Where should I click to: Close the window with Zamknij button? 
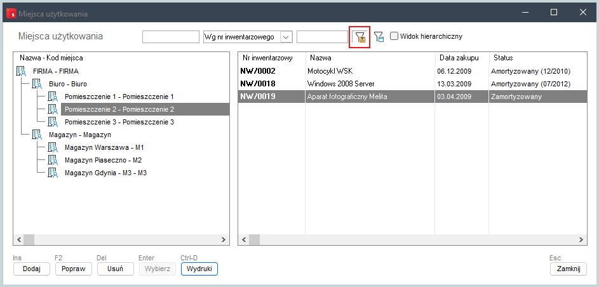point(569,269)
